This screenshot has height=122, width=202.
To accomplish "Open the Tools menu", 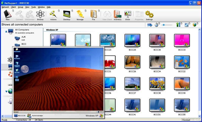I will coord(33,7).
